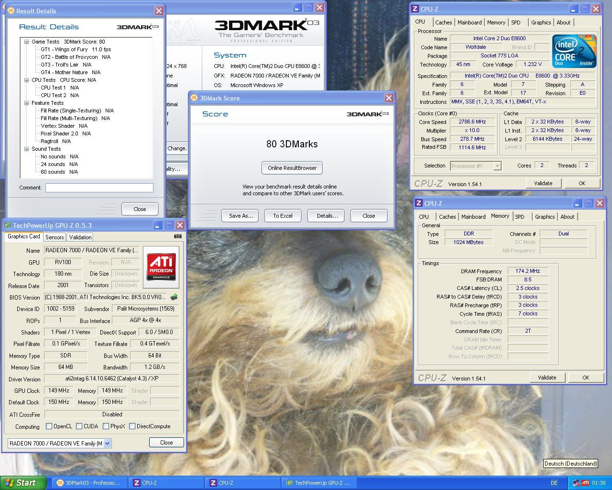Click the Core Speed value 2786.6 MHz
This screenshot has height=490, width=612.
pos(472,122)
